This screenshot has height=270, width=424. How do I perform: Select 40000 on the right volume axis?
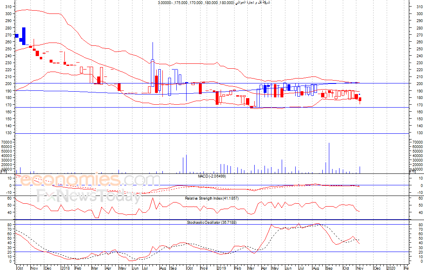coord(418,155)
